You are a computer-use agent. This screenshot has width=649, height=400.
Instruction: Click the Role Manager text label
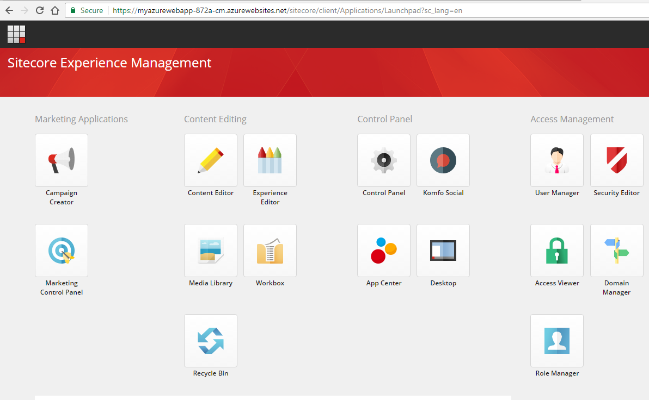point(556,373)
